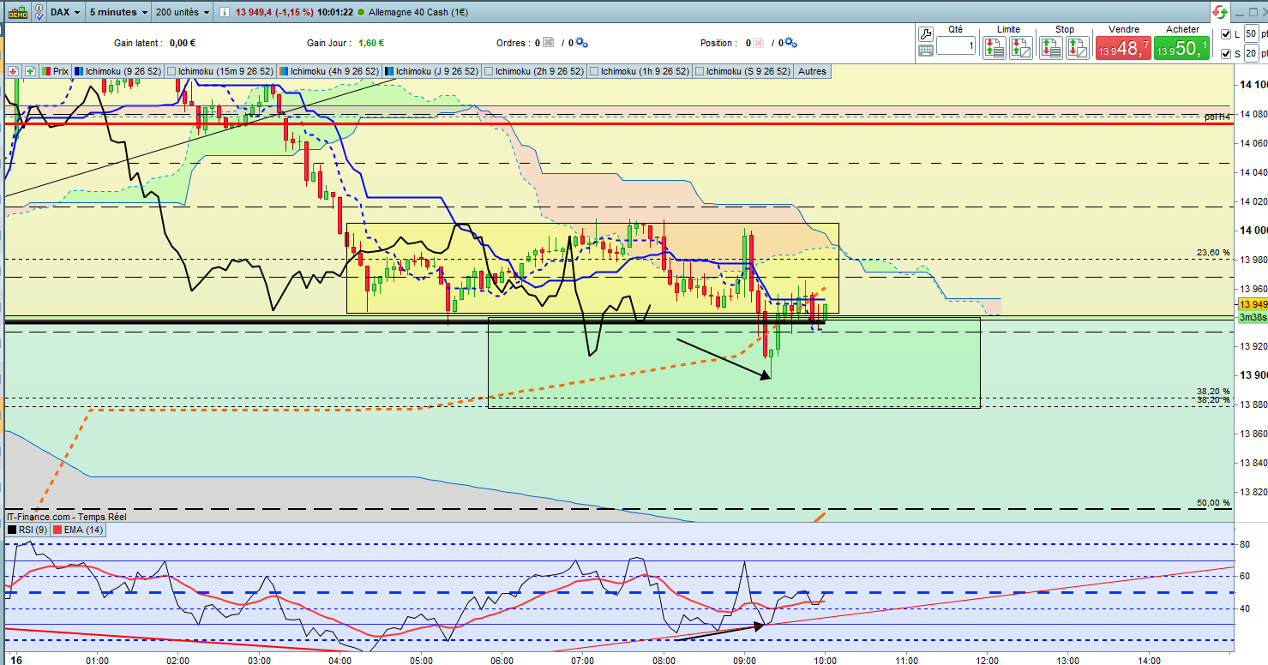1268x665 pixels.
Task: Click the green up arrow indicator icon
Action: (x=30, y=71)
